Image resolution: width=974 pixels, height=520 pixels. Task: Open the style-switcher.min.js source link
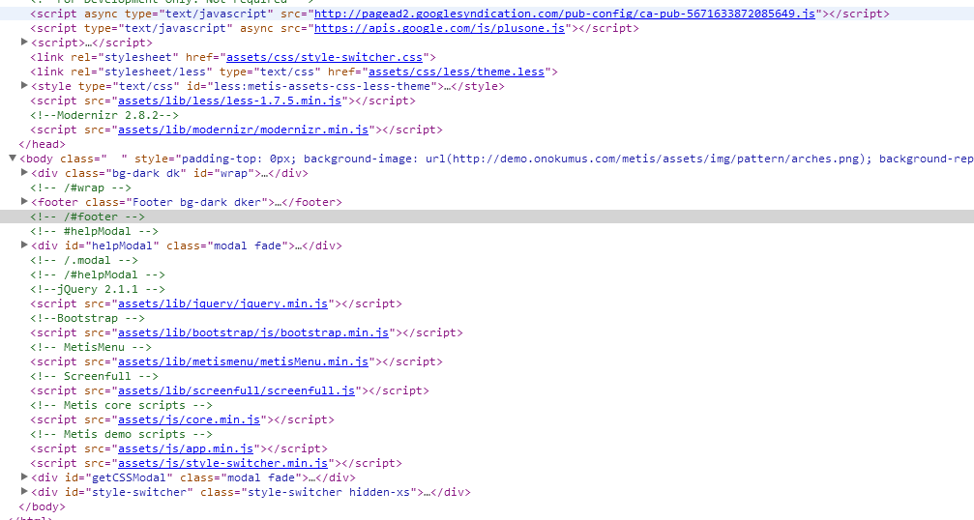(x=222, y=463)
